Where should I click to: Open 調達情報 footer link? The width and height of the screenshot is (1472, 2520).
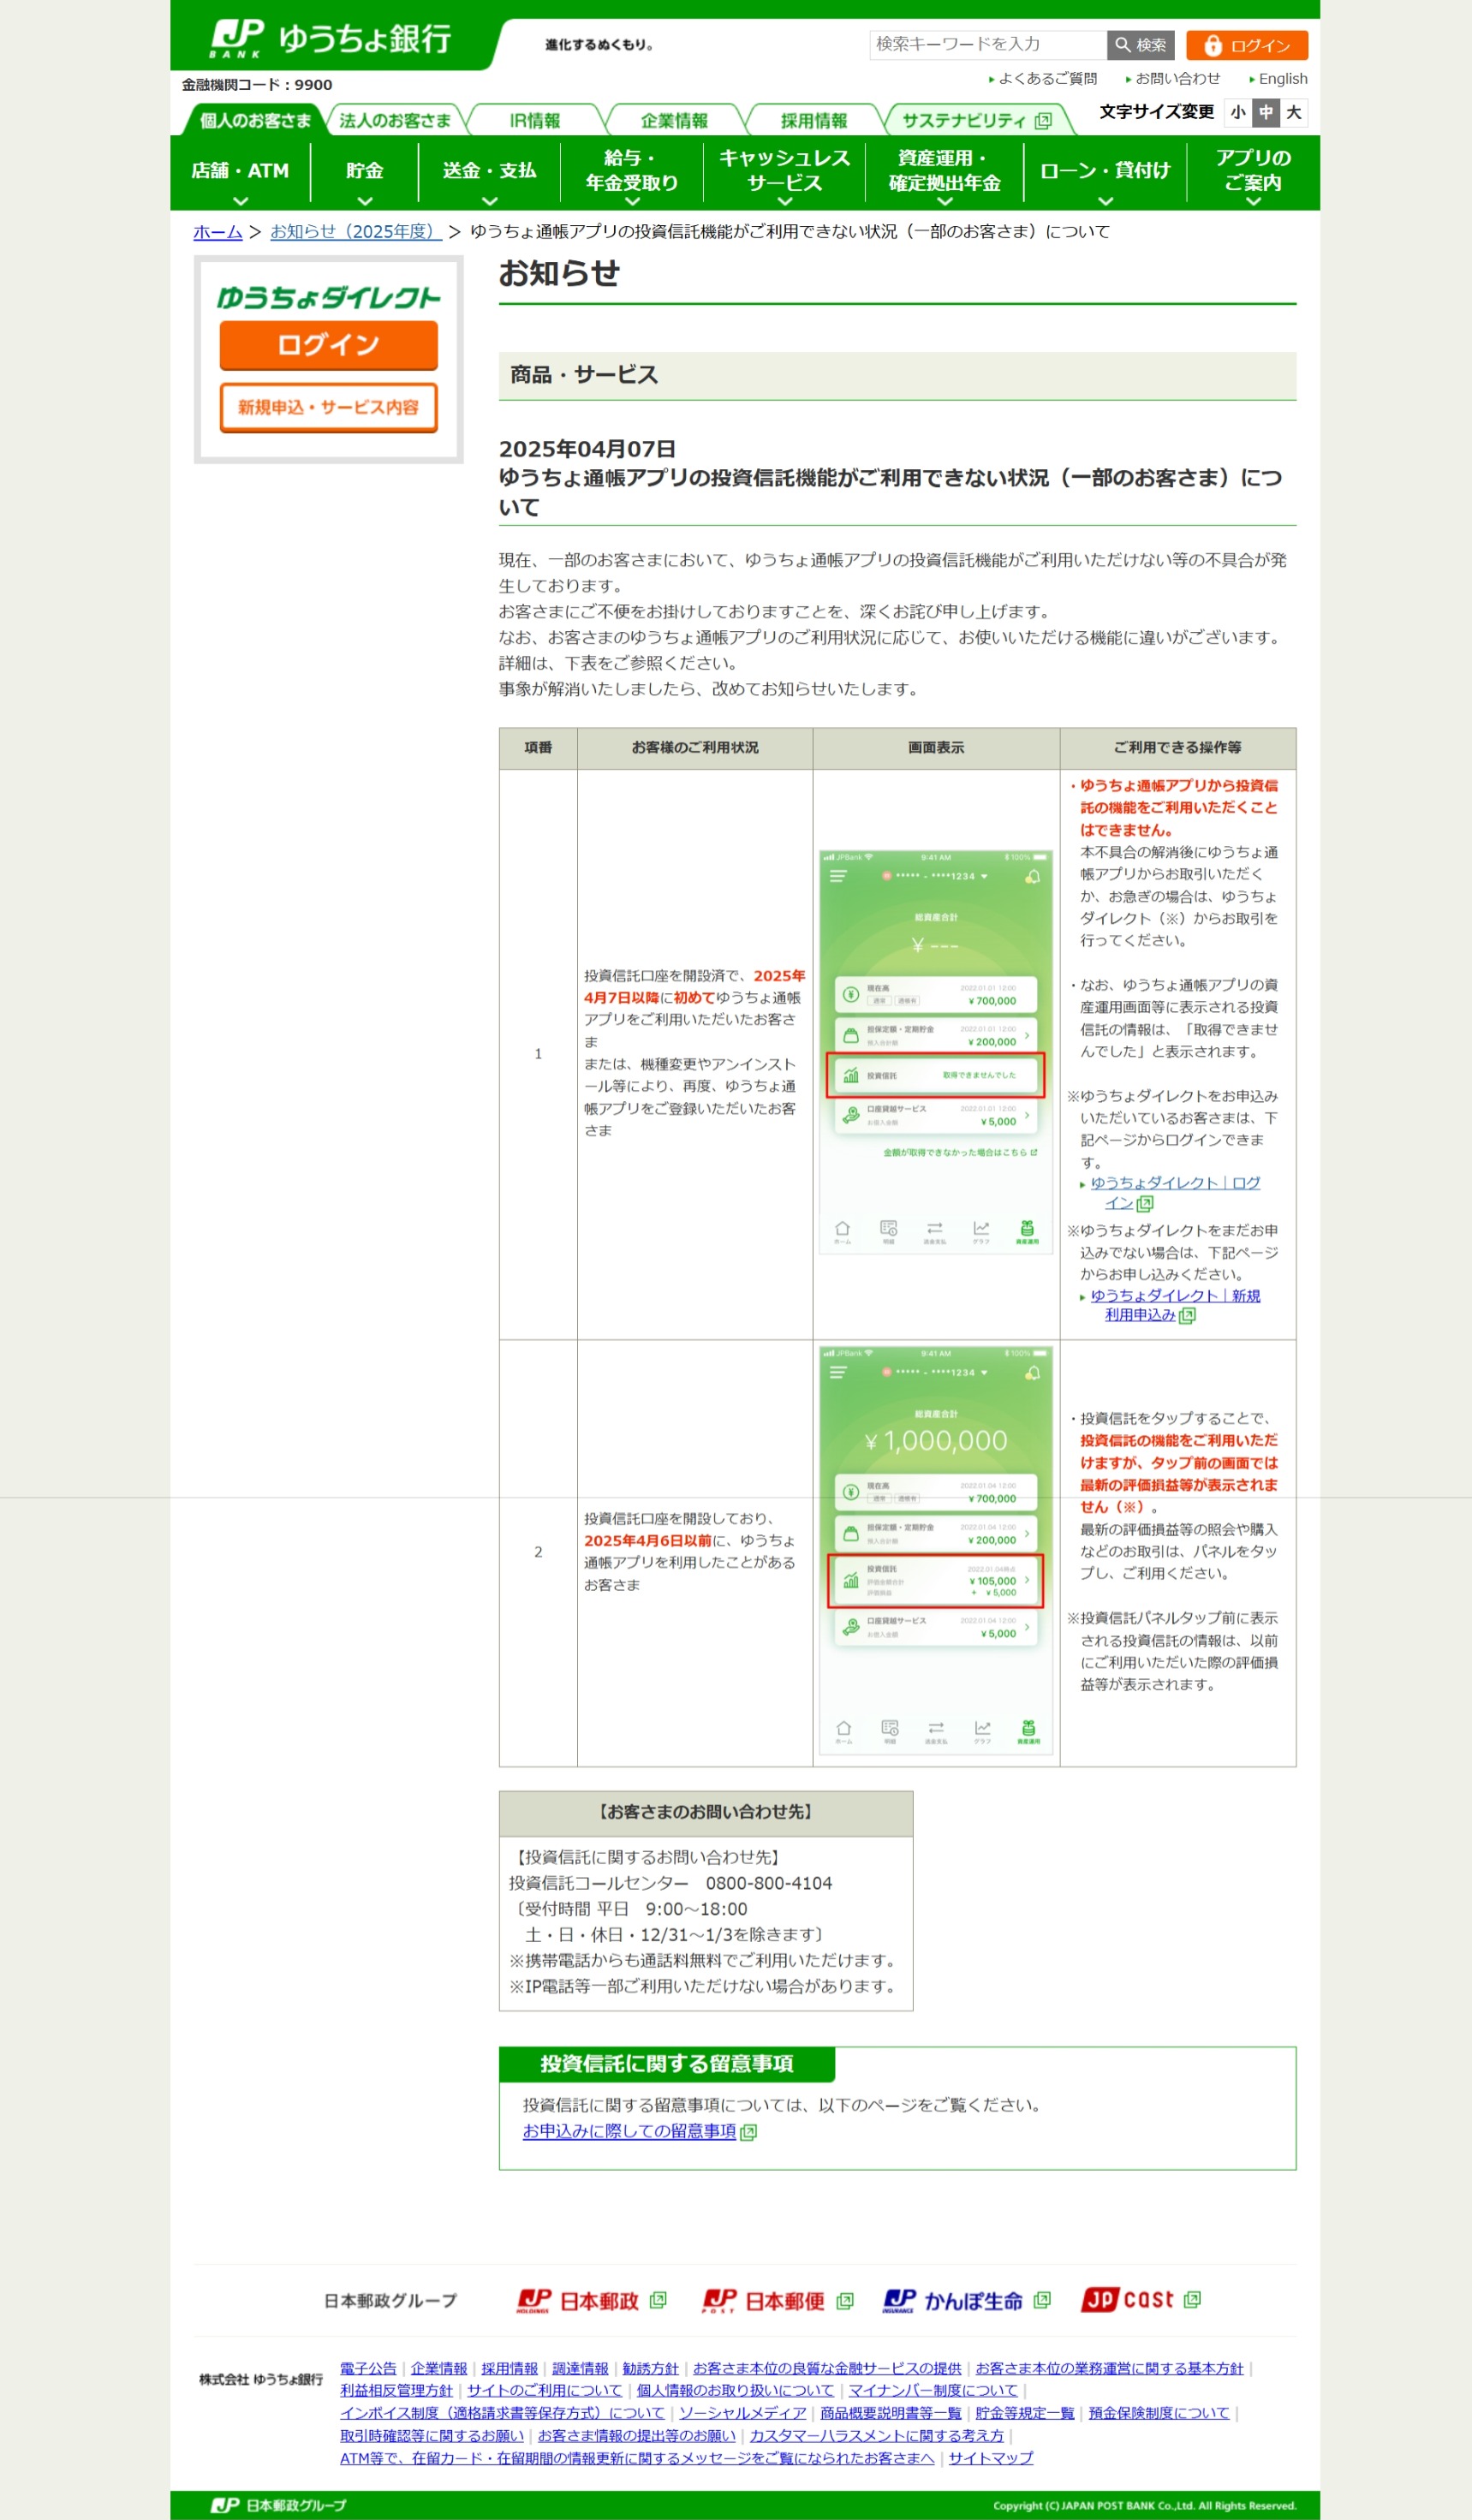pos(580,2369)
